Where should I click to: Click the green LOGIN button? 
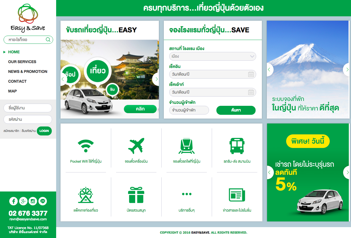coord(44,131)
